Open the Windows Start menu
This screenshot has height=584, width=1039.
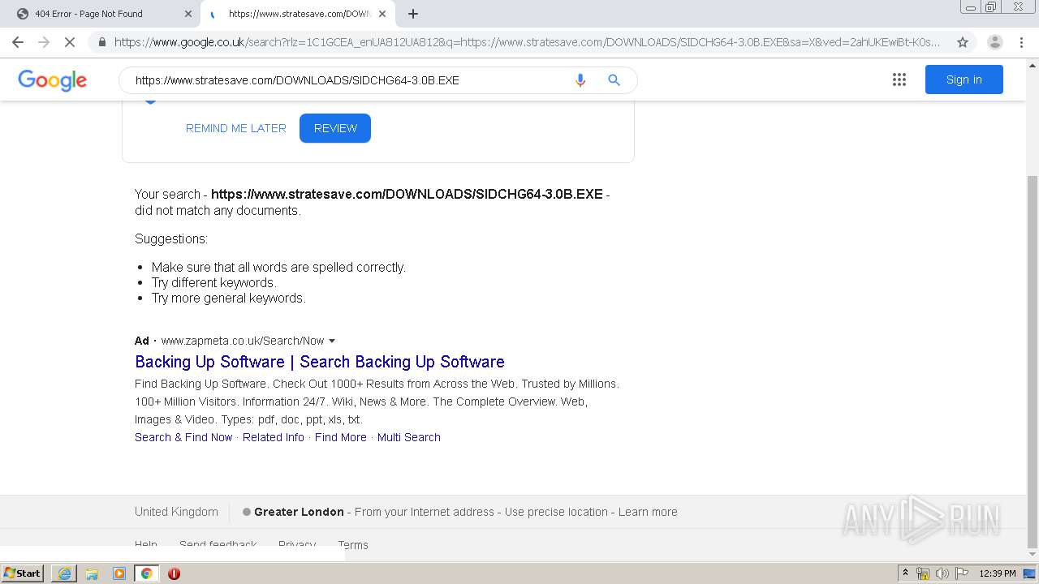pyautogui.click(x=23, y=573)
